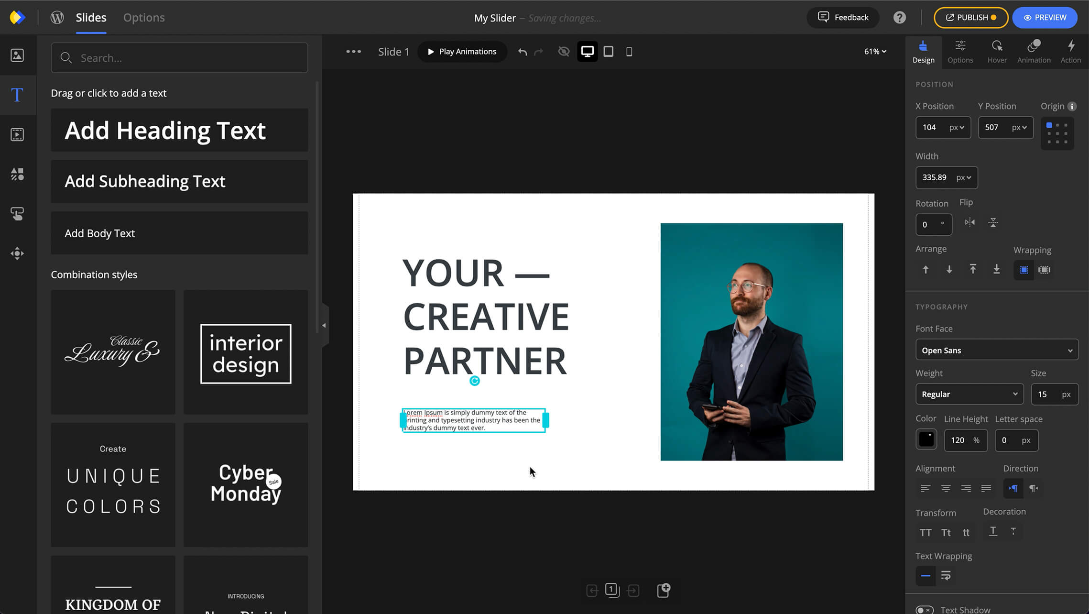Collapse the left panel arrow handle
Screen dimensions: 1089x614
click(x=324, y=326)
